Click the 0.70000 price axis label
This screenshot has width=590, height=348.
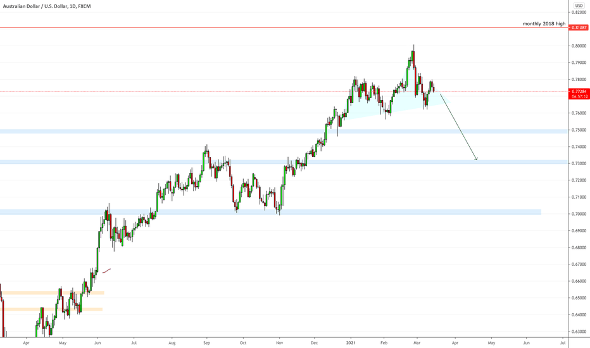[579, 214]
